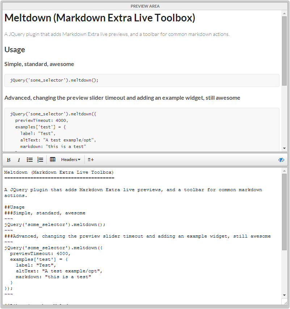Click the PREVIEW AREA title bar
Image resolution: width=290 pixels, height=309 pixels.
145,6
